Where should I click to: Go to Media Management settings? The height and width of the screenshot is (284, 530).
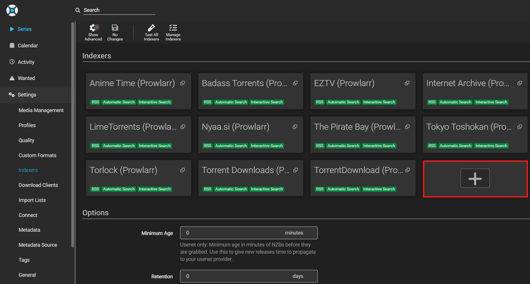(x=41, y=110)
